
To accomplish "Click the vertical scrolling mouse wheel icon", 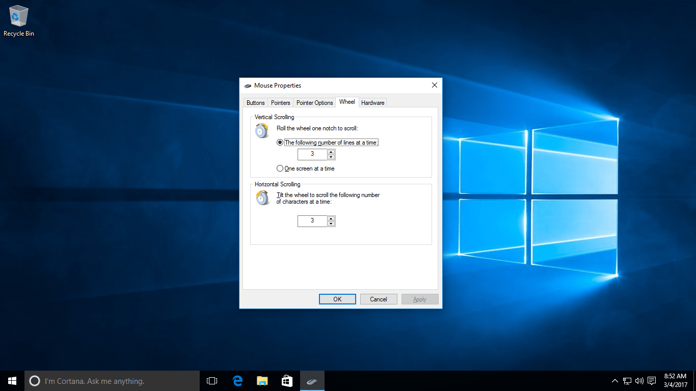I will 262,130.
